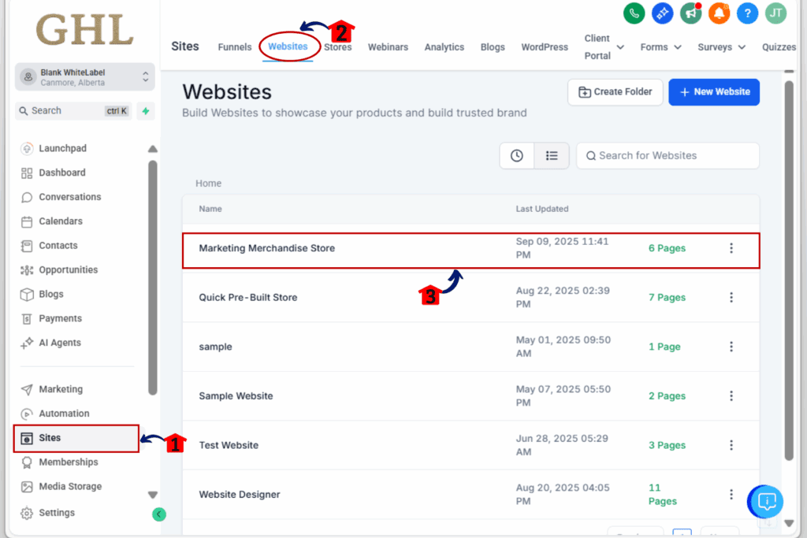This screenshot has width=807, height=538.
Task: Click the green phone dialer icon
Action: pyautogui.click(x=634, y=13)
